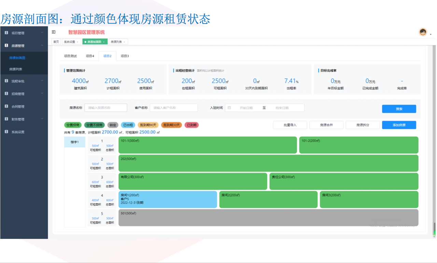Click the red 已到期 legend tag

(x=192, y=125)
